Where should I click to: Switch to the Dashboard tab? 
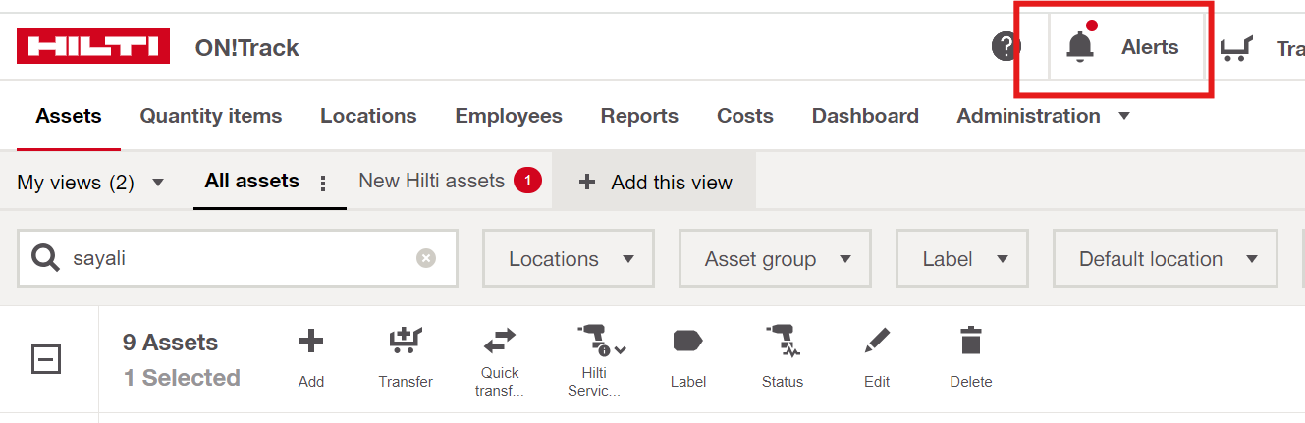pos(865,116)
